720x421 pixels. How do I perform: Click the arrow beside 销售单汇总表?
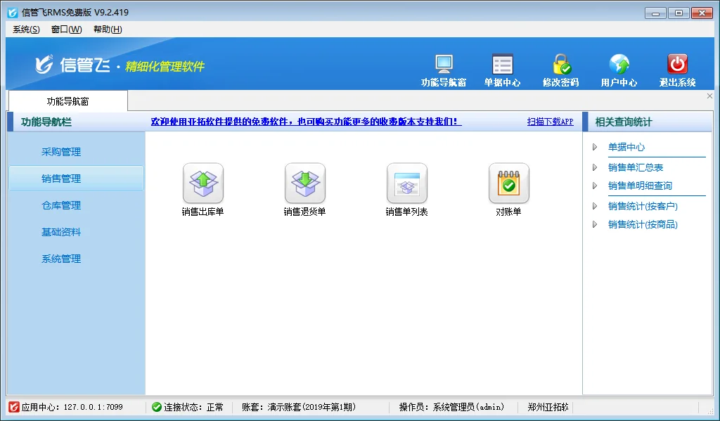coord(595,167)
